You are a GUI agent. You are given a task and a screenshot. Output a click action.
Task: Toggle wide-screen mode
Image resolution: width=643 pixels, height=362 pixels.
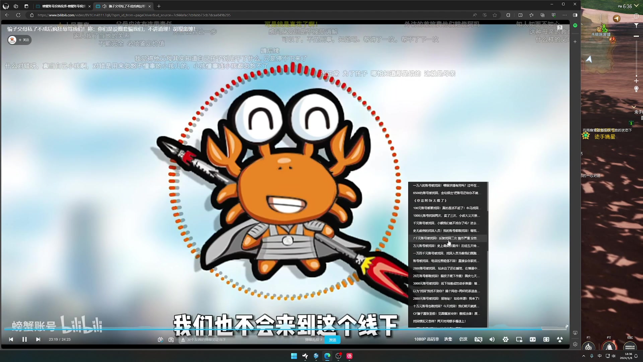(x=532, y=340)
